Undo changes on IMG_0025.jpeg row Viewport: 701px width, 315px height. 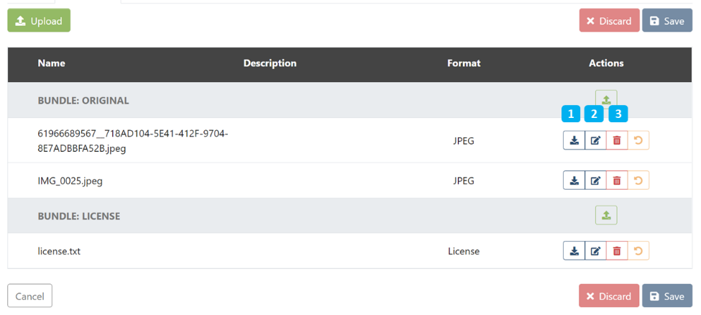pyautogui.click(x=638, y=181)
